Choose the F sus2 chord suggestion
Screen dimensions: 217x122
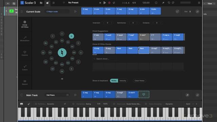[x=110, y=37]
